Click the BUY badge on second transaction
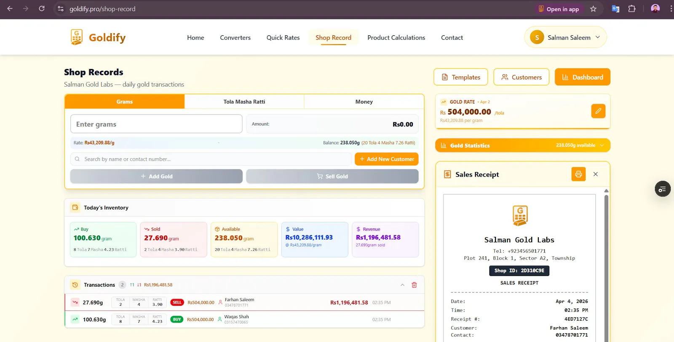This screenshot has width=674, height=342. (x=177, y=319)
